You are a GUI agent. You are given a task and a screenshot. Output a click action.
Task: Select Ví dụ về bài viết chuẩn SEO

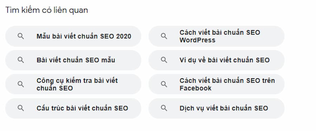(216, 60)
